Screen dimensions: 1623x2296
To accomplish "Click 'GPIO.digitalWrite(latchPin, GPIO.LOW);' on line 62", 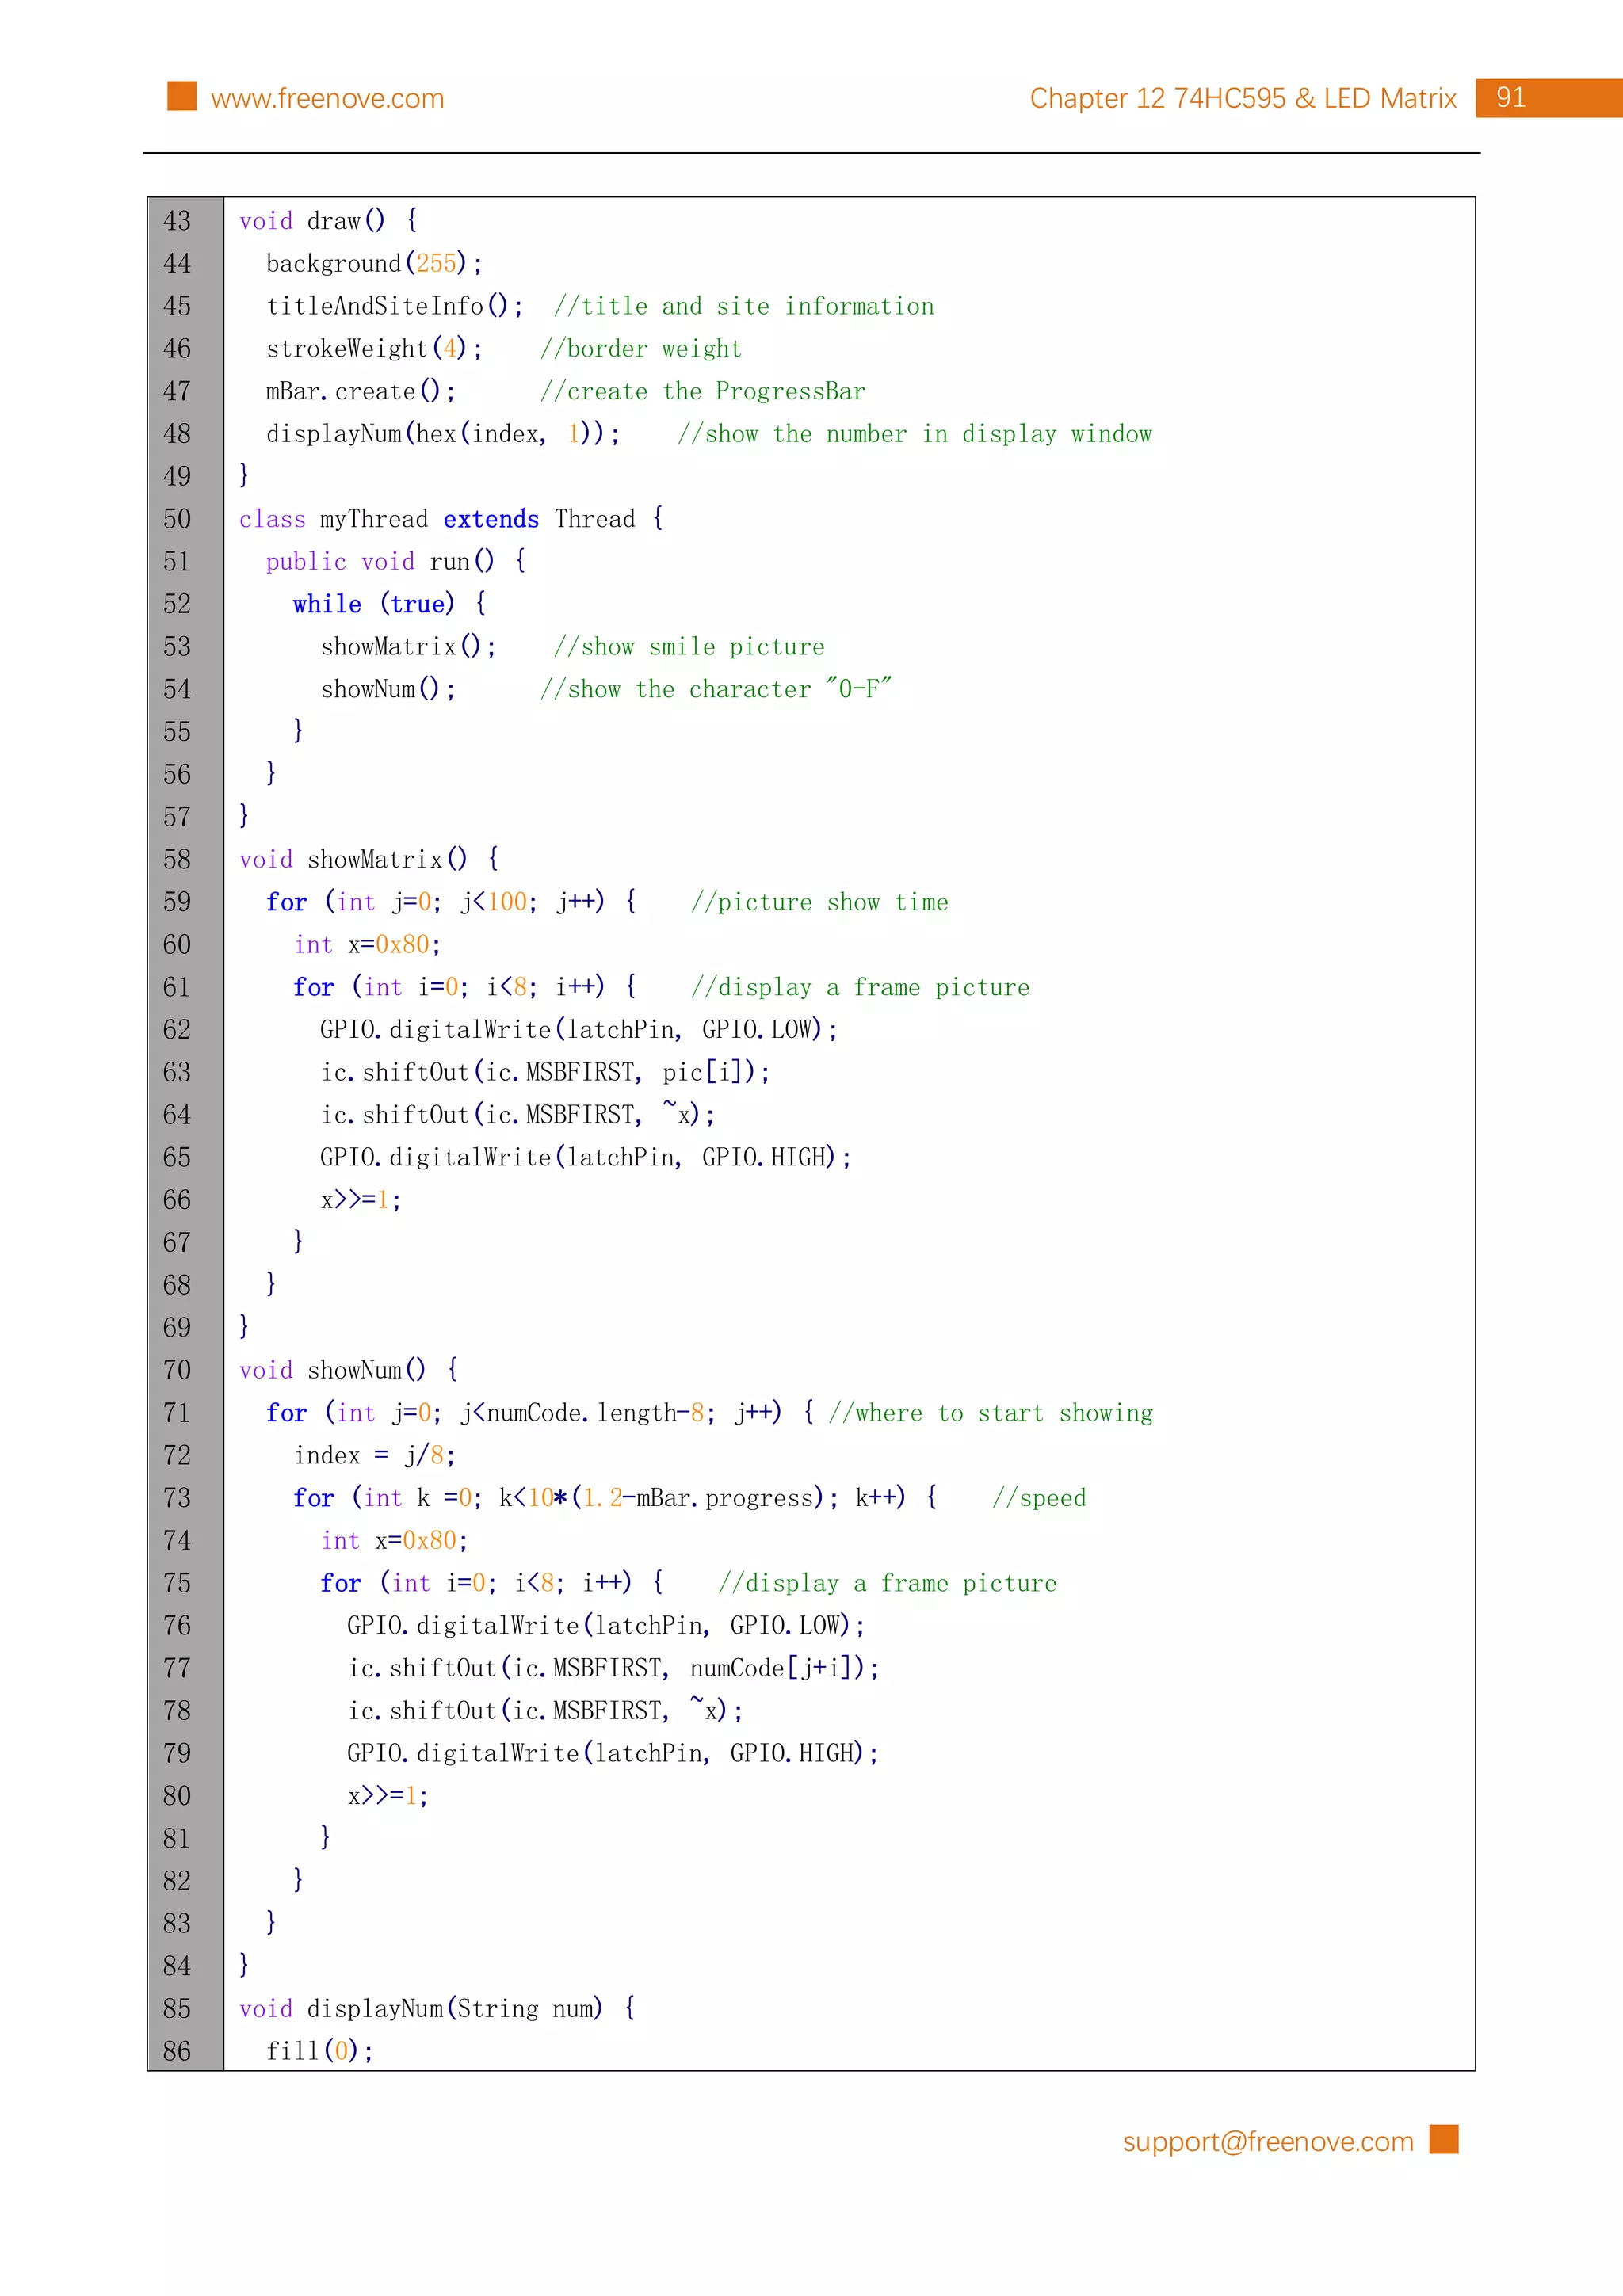I will [579, 1029].
